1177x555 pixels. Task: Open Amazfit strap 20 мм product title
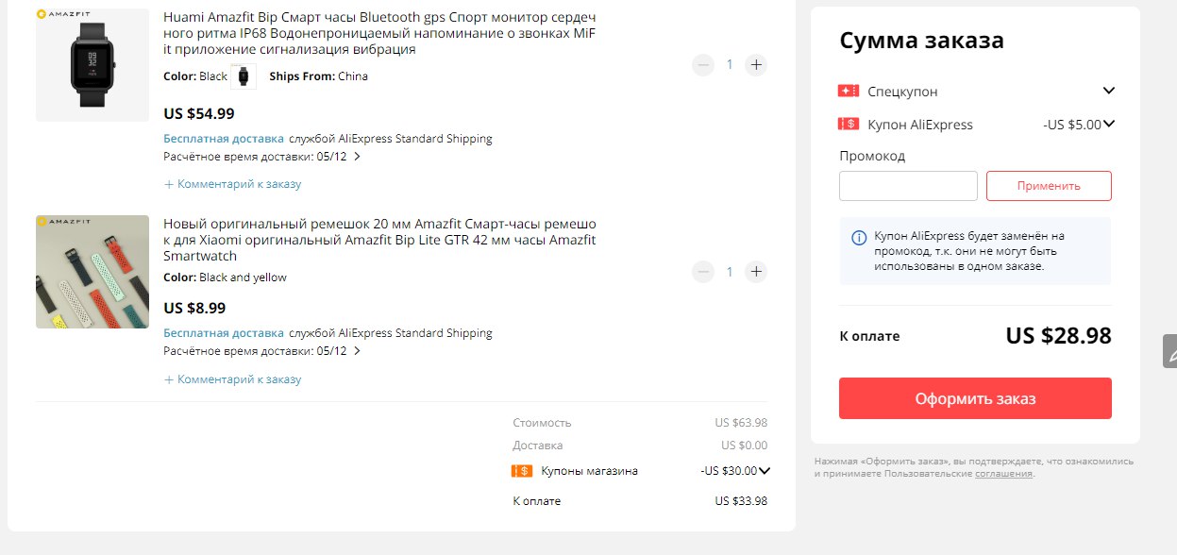tap(379, 240)
